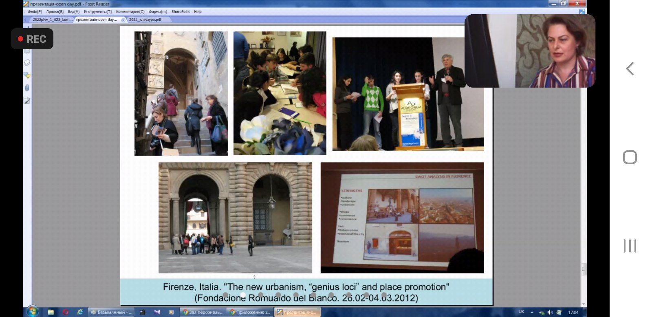
Task: Open the Attachments paperclip panel icon
Action: [27, 88]
